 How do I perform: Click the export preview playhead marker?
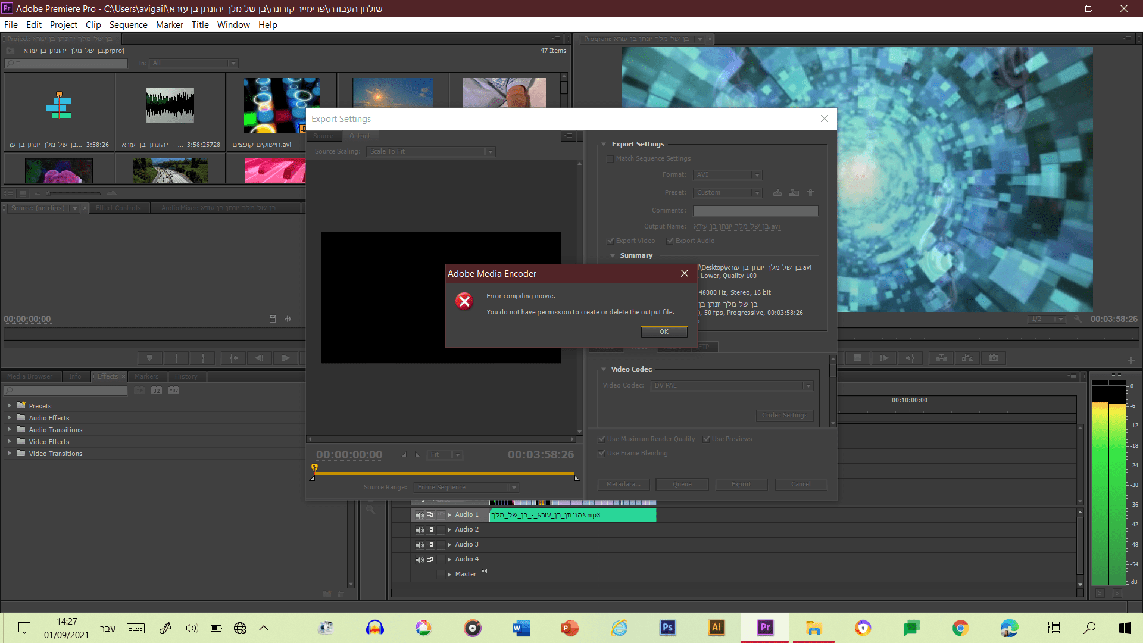point(314,468)
